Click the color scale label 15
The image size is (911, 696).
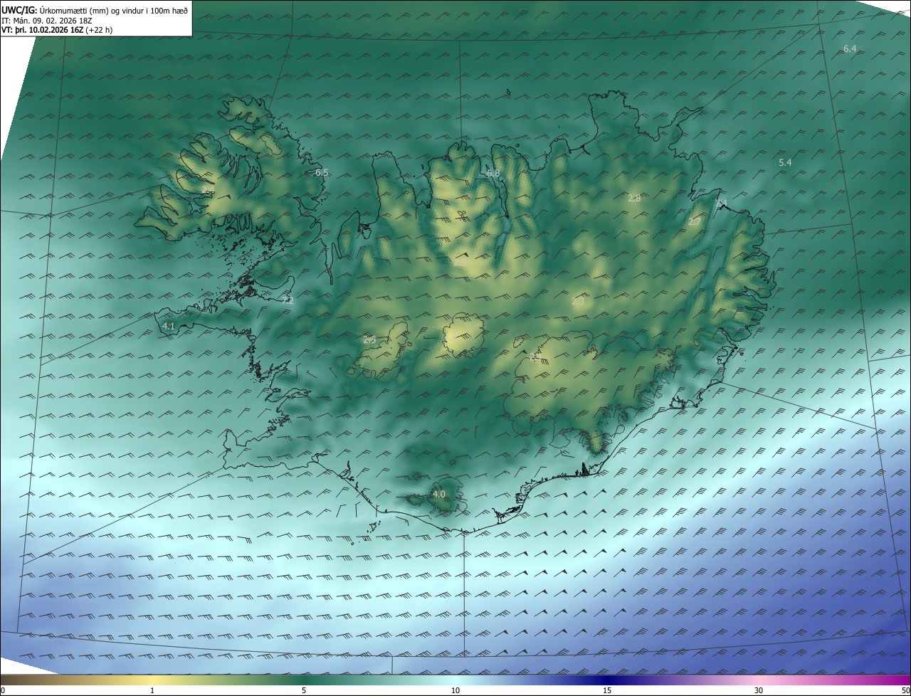pos(607,690)
